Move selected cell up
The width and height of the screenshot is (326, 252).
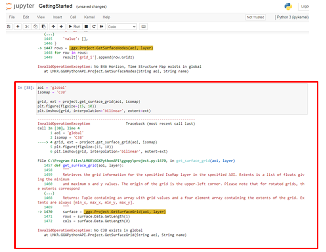point(53,26)
